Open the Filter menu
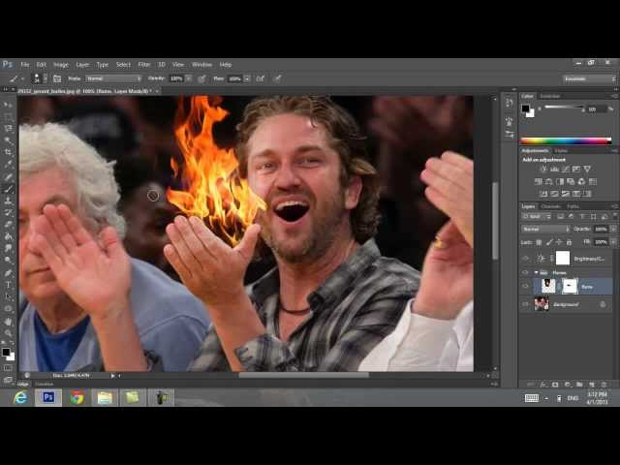 coord(144,65)
